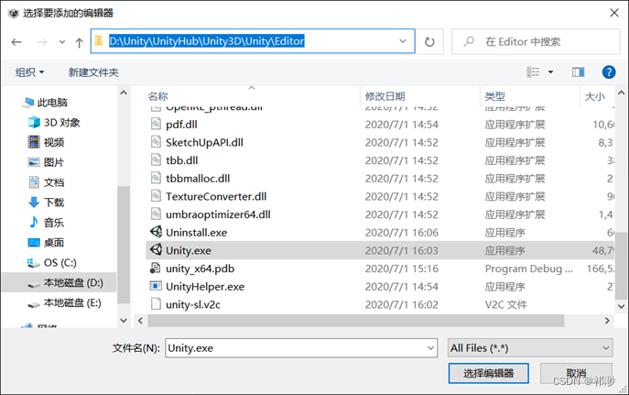Cancel the dialog with 取消
The image size is (629, 395).
(x=576, y=373)
